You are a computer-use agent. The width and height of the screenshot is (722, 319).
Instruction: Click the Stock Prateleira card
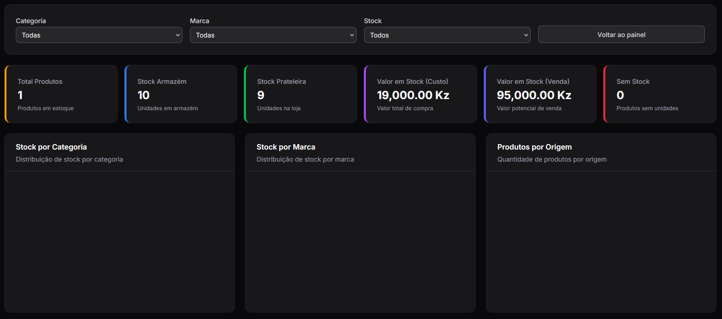[x=301, y=94]
